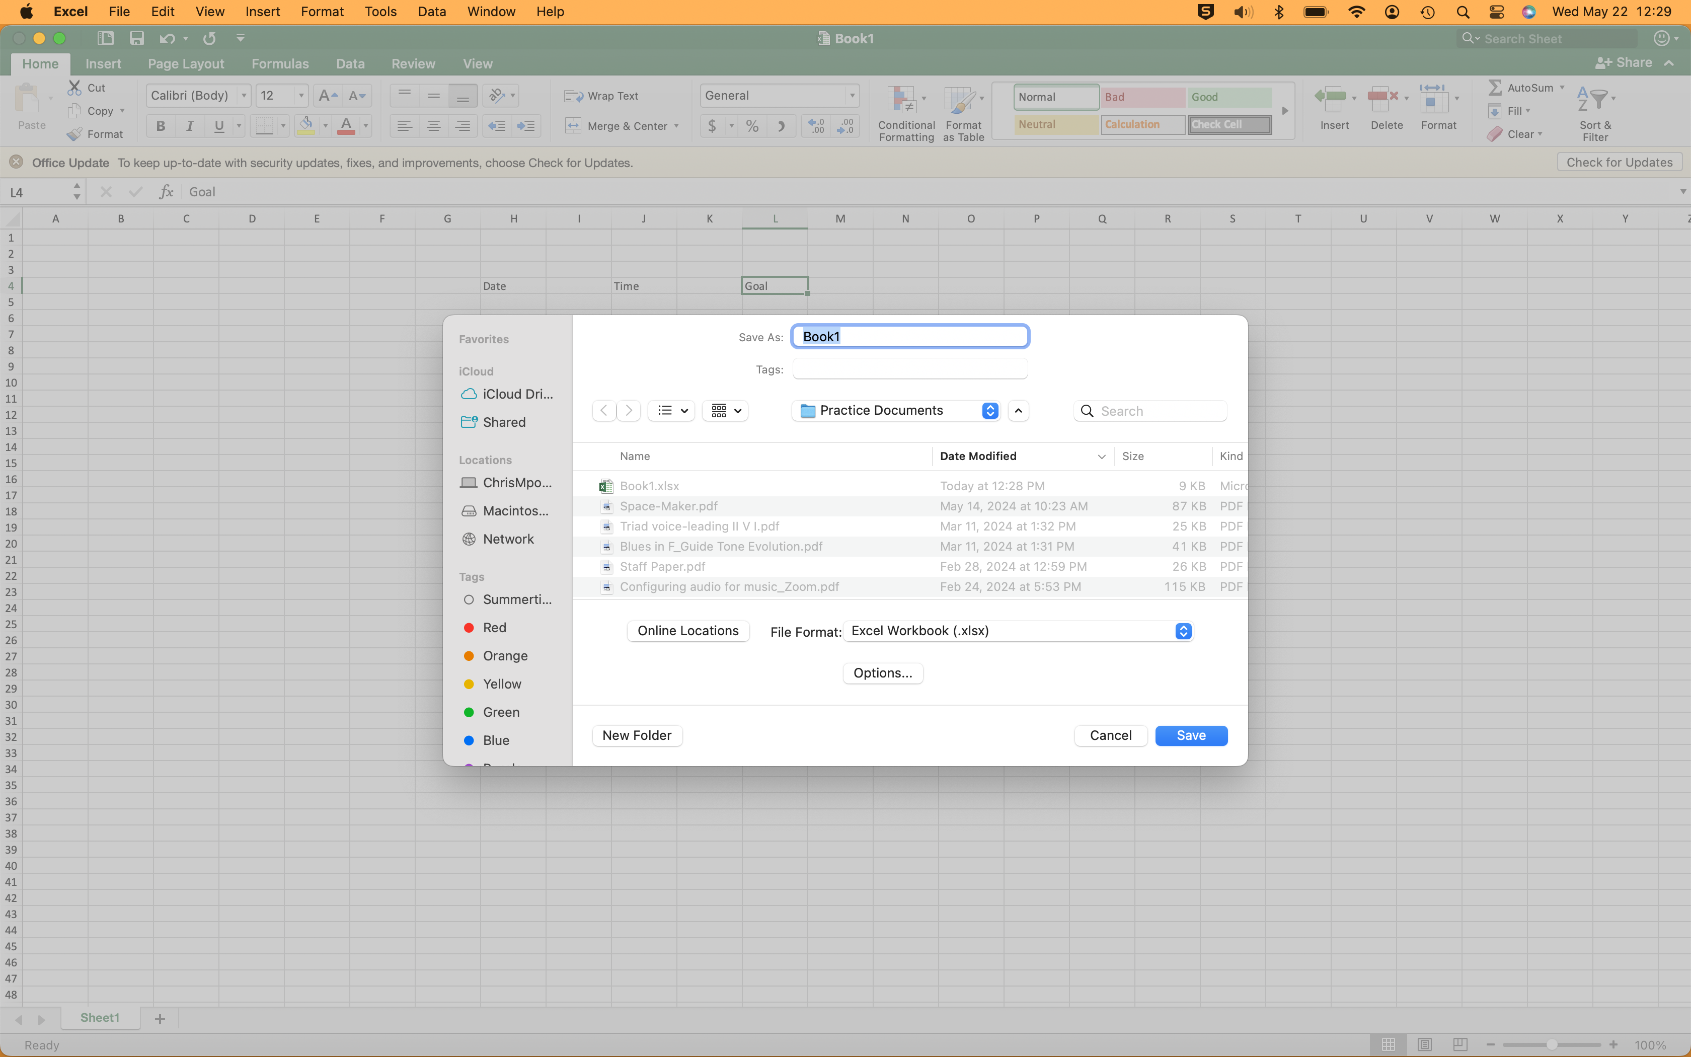Click the save icon in the title bar
This screenshot has height=1057, width=1691.
pyautogui.click(x=136, y=38)
